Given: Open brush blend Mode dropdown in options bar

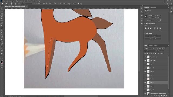Looking at the screenshot, I should pos(26,4).
